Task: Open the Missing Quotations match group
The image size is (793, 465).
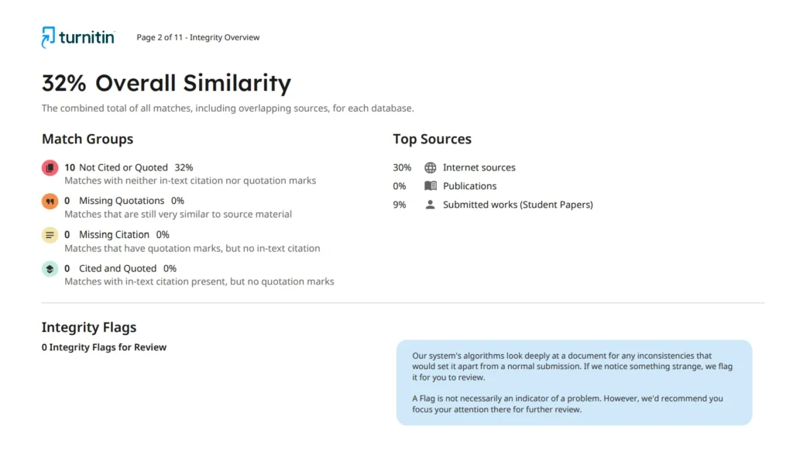Action: (x=122, y=201)
